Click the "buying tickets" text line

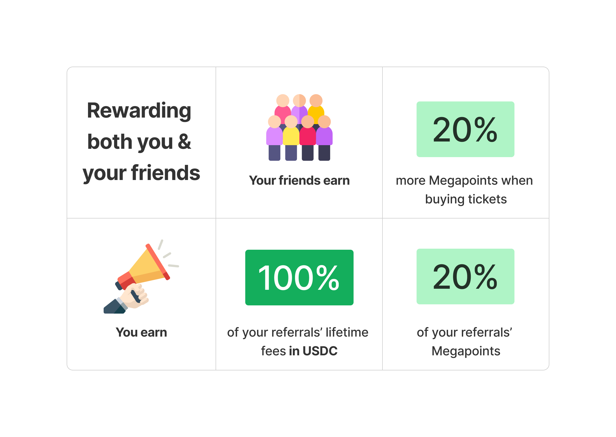[466, 199]
